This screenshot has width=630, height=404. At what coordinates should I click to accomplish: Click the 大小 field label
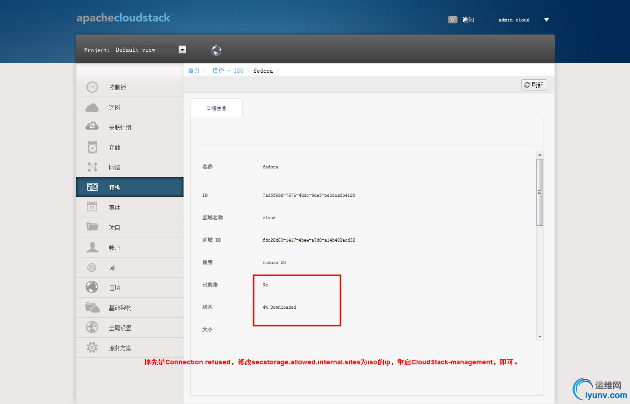click(207, 329)
